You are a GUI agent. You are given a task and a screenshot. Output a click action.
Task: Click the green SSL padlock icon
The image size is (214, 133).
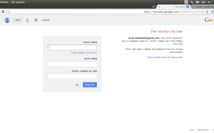[x=207, y=12]
